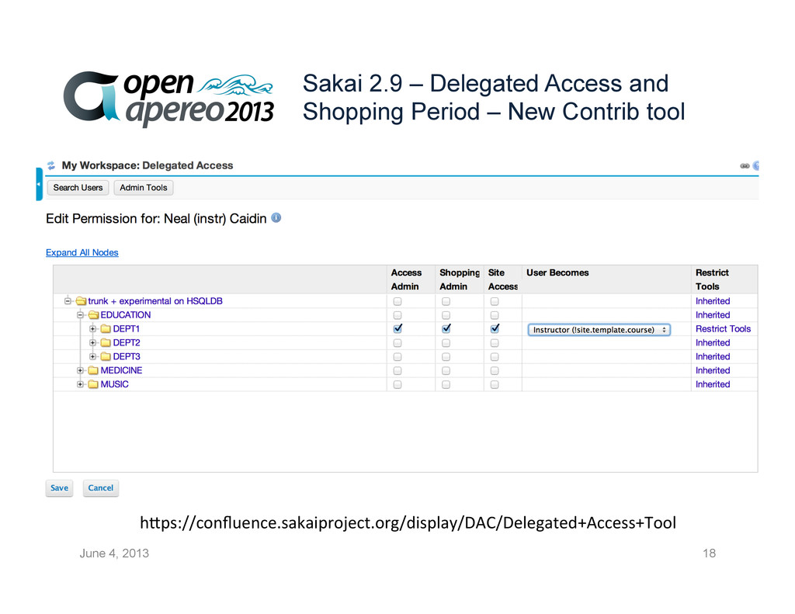Open info icon next to Neal (instr) Caidin
Viewport: 795px width, 614px height.
point(276,218)
